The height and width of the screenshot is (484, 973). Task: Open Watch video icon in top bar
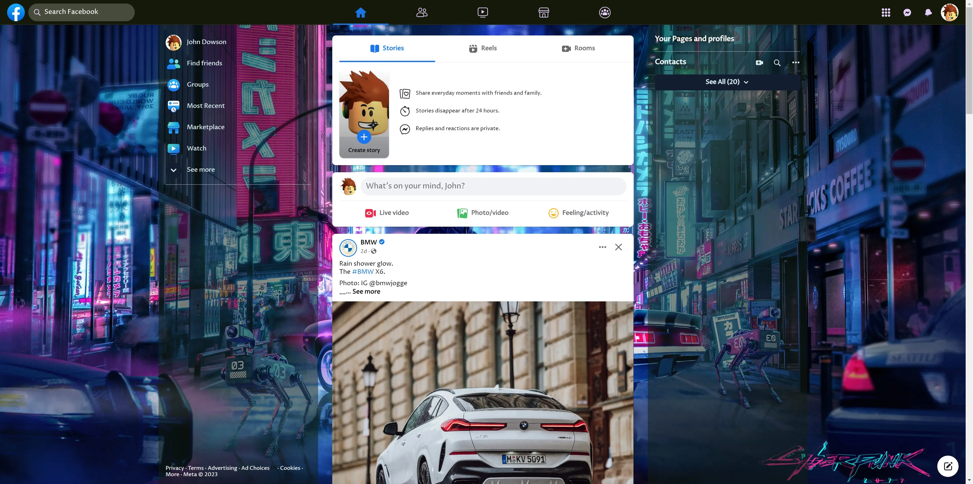483,12
